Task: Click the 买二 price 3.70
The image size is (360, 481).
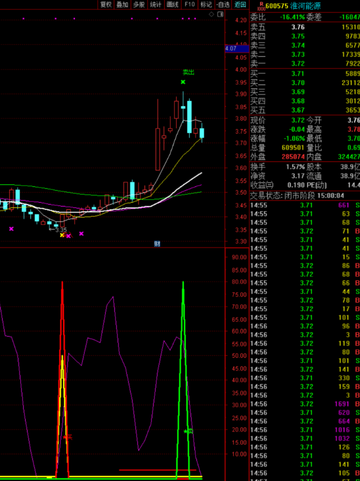Action: (298, 83)
